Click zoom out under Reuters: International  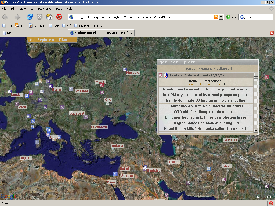[x=195, y=84]
